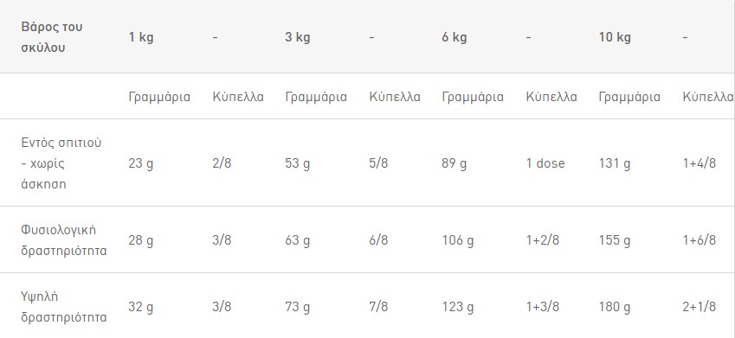Click the 'Εντός σπιτιού - χωρίς άσκηση' row label
Image resolution: width=735 pixels, height=338 pixels.
[61, 163]
